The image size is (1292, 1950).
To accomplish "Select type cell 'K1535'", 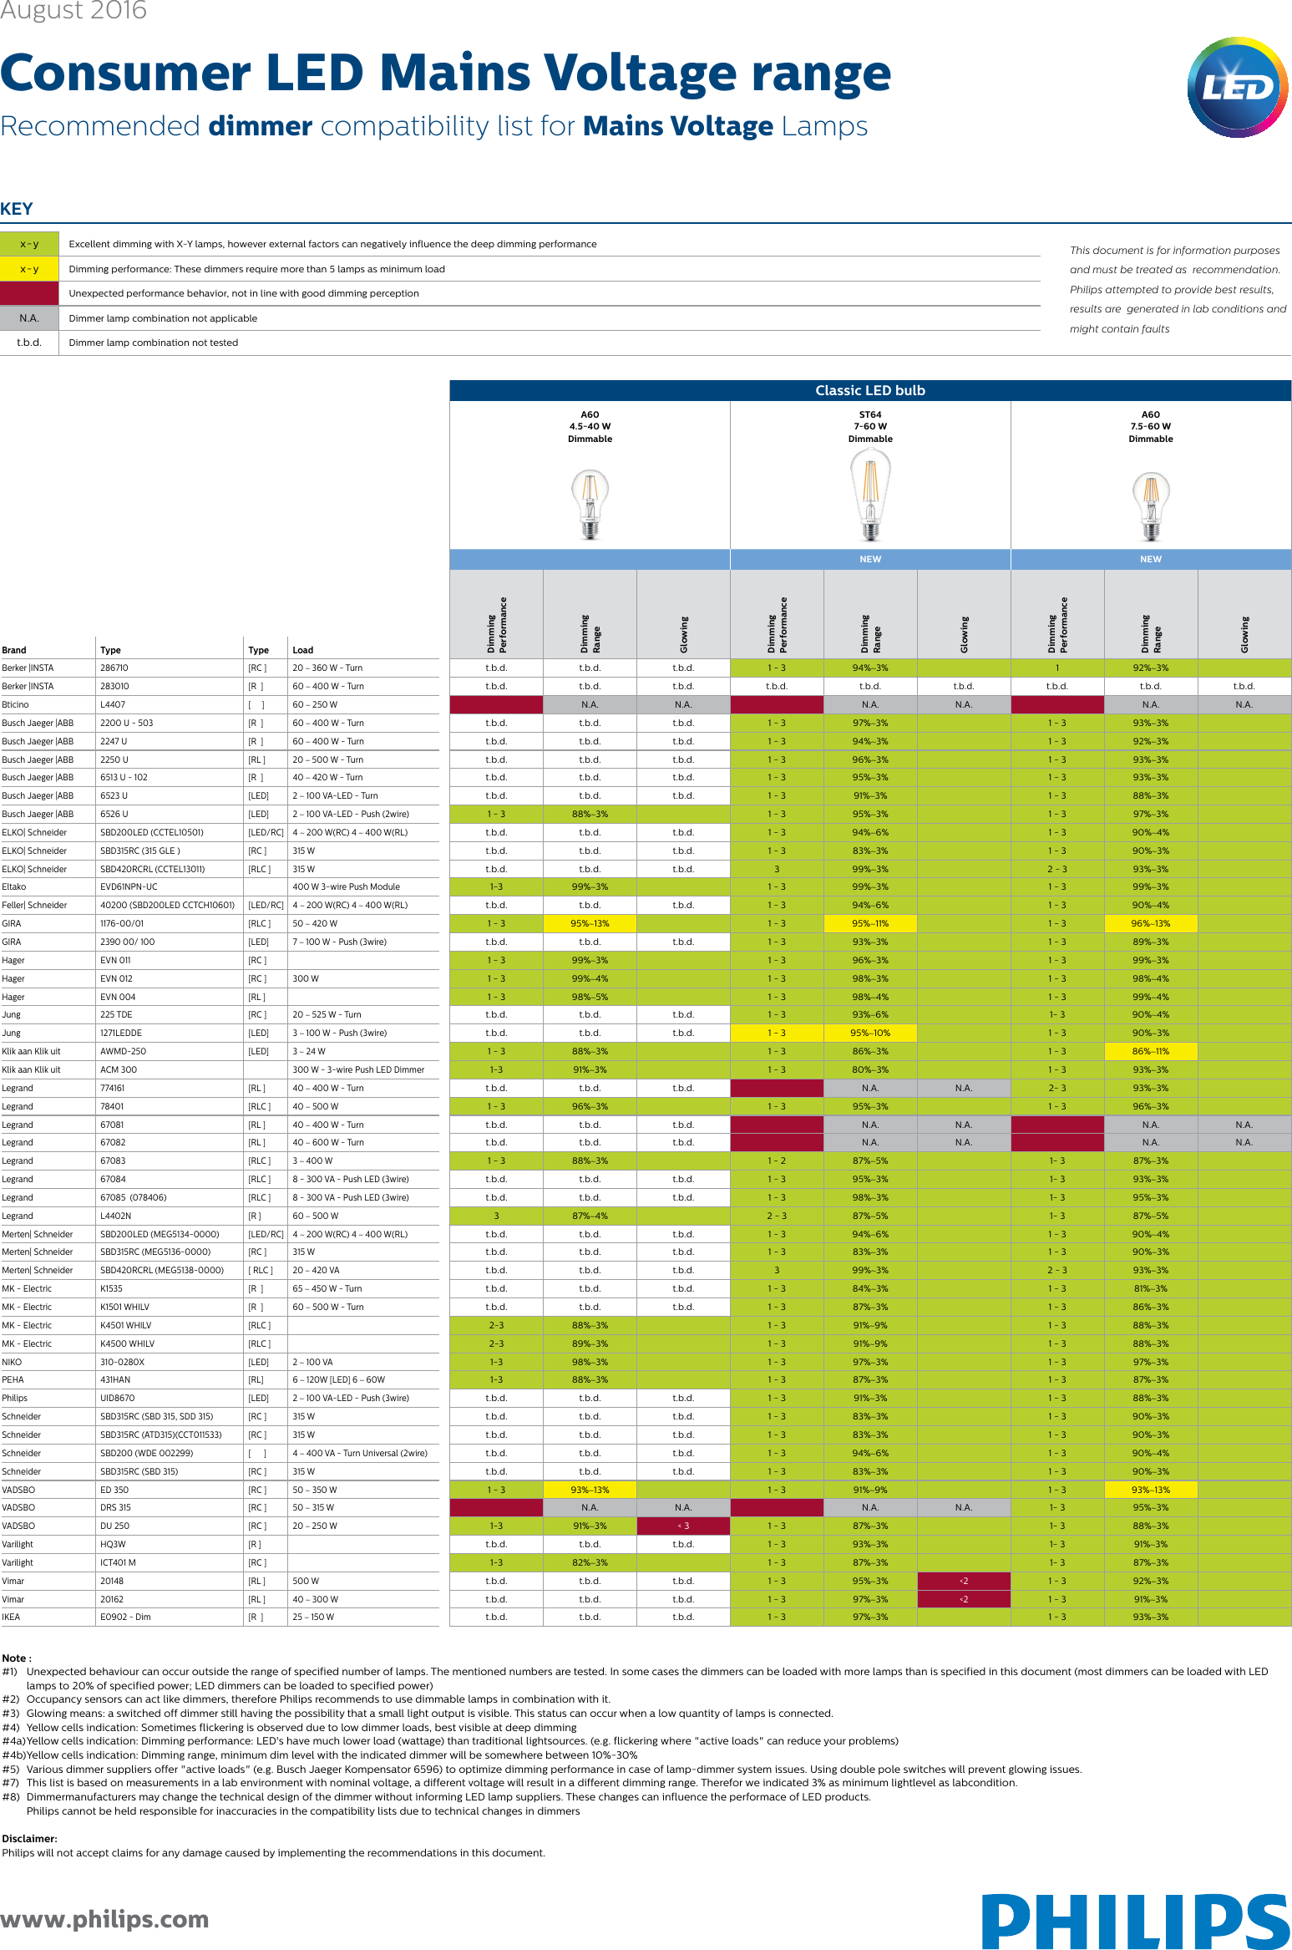I will 111,1288.
